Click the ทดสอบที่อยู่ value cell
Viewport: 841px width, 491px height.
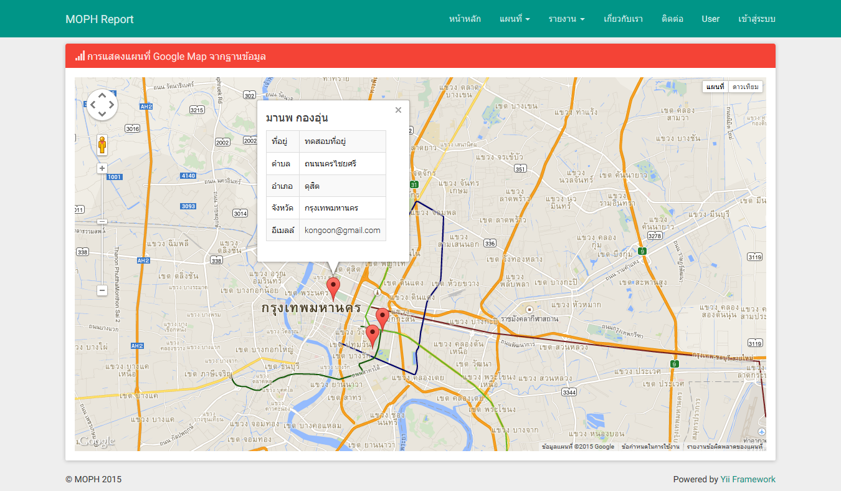point(343,141)
